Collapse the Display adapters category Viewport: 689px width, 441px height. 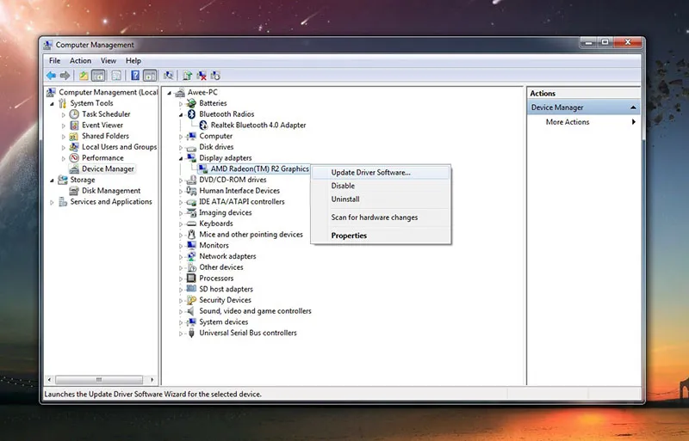click(x=181, y=158)
